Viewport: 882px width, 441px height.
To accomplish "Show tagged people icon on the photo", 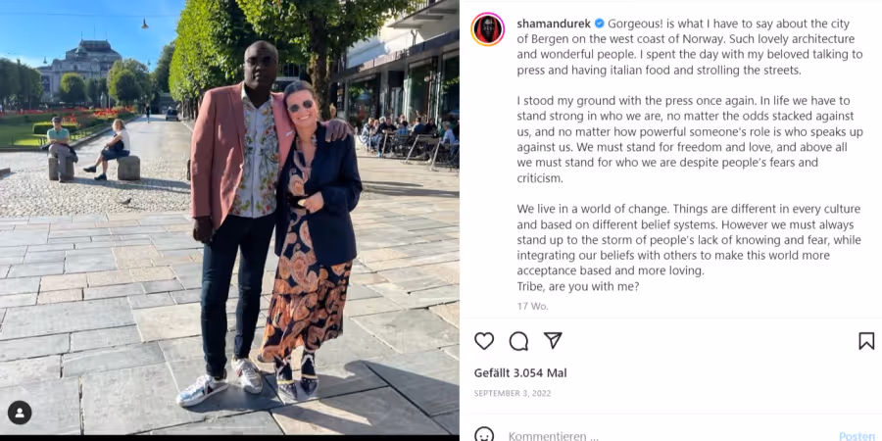I will (20, 413).
